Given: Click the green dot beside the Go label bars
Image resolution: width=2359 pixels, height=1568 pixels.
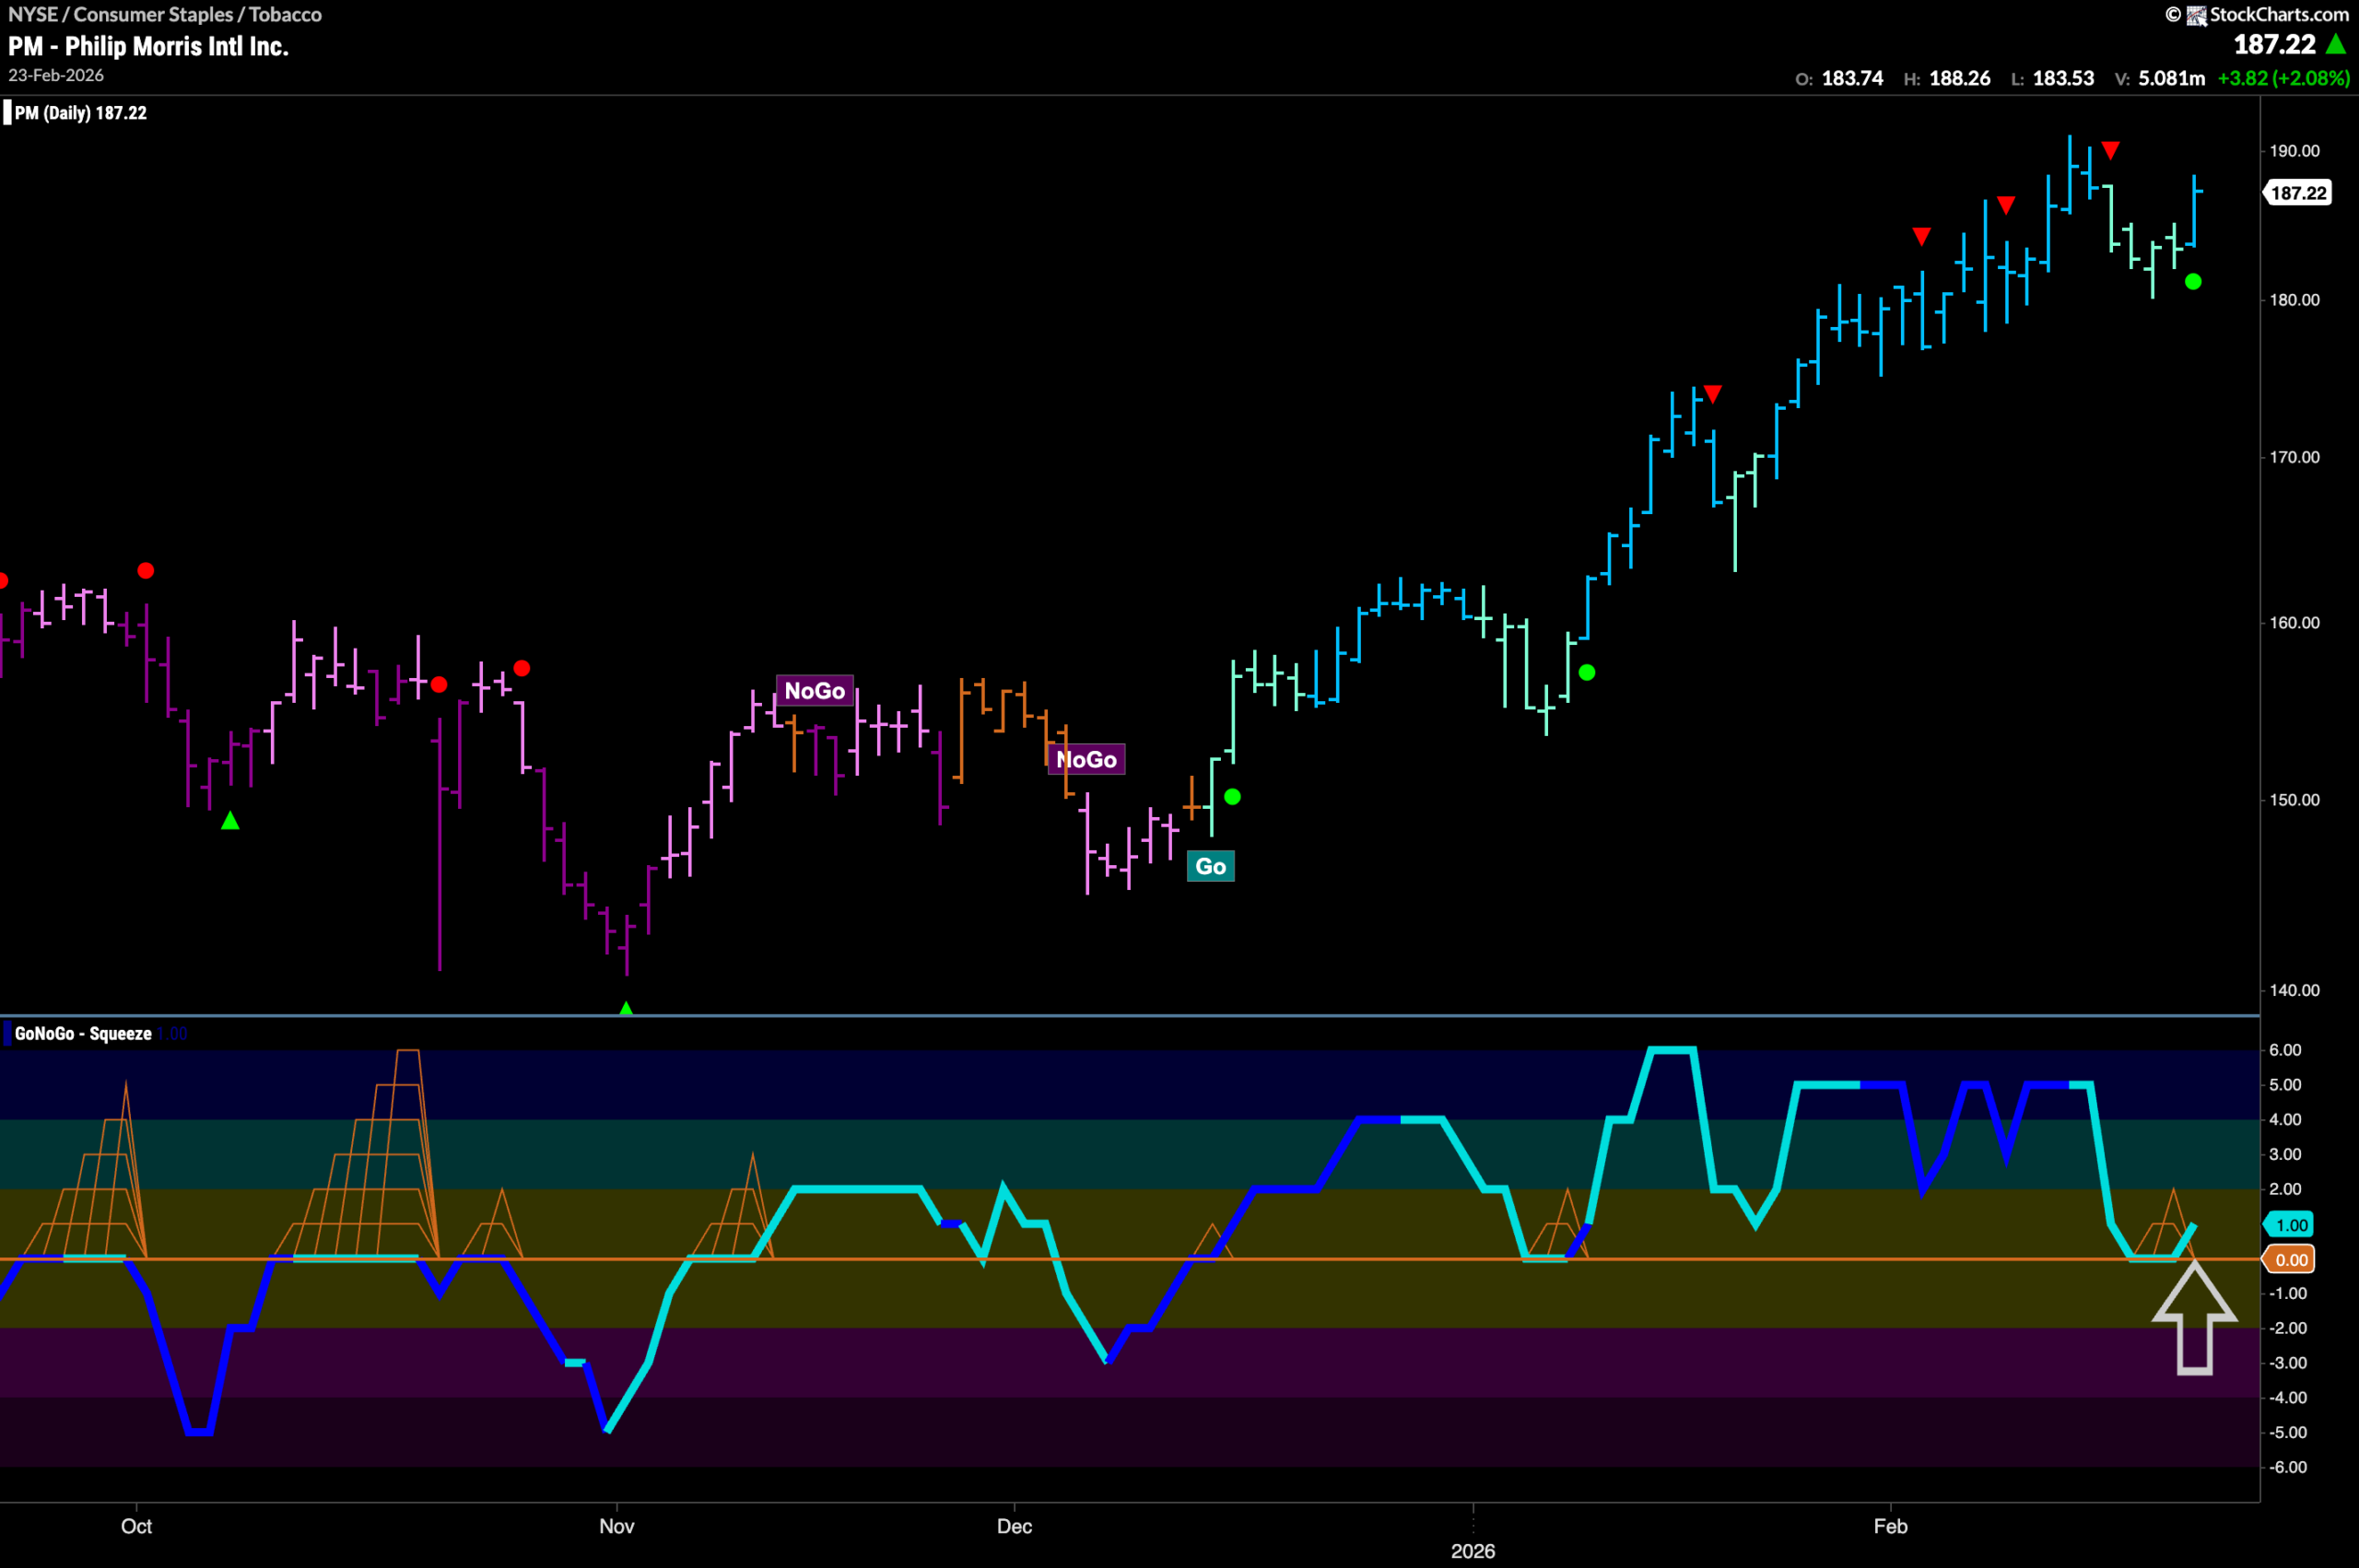Looking at the screenshot, I should tap(1233, 797).
